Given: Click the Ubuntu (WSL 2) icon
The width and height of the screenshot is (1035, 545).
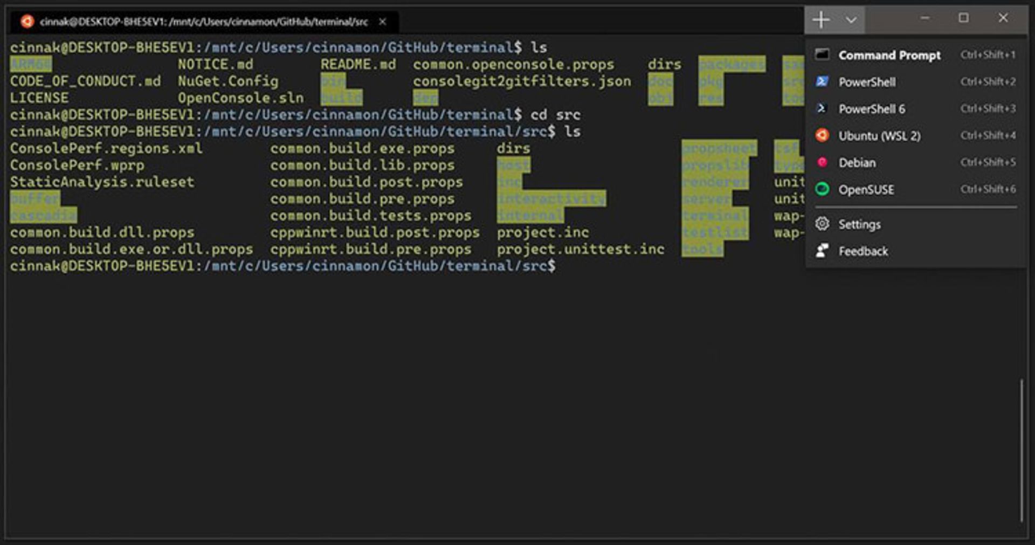Looking at the screenshot, I should [821, 135].
